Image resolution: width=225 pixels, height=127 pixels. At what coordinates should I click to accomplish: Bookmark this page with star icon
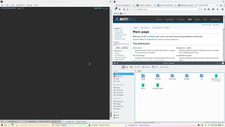pyautogui.click(x=205, y=9)
